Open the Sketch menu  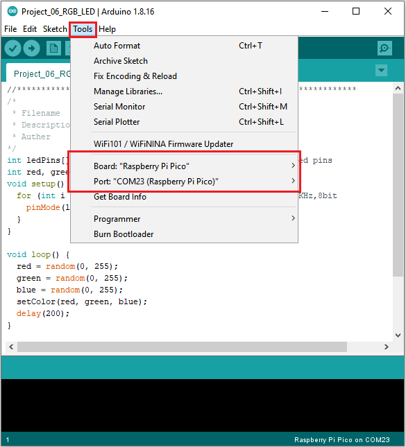(x=55, y=29)
